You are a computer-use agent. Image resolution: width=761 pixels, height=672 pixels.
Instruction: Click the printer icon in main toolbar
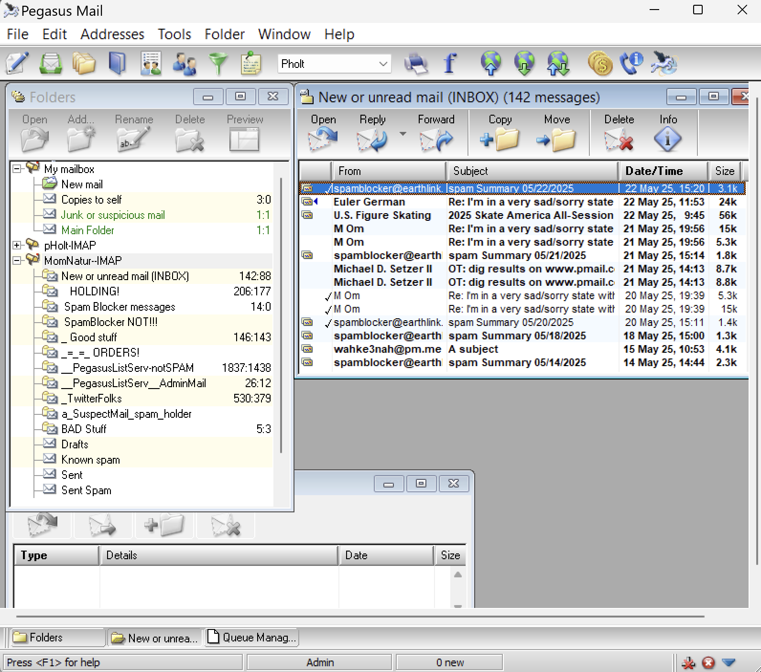click(415, 64)
